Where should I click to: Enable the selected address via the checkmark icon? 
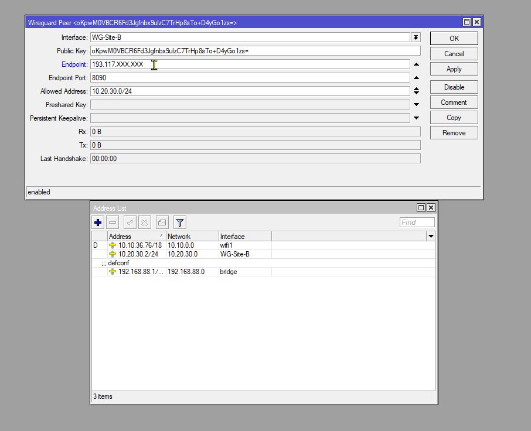pyautogui.click(x=130, y=223)
